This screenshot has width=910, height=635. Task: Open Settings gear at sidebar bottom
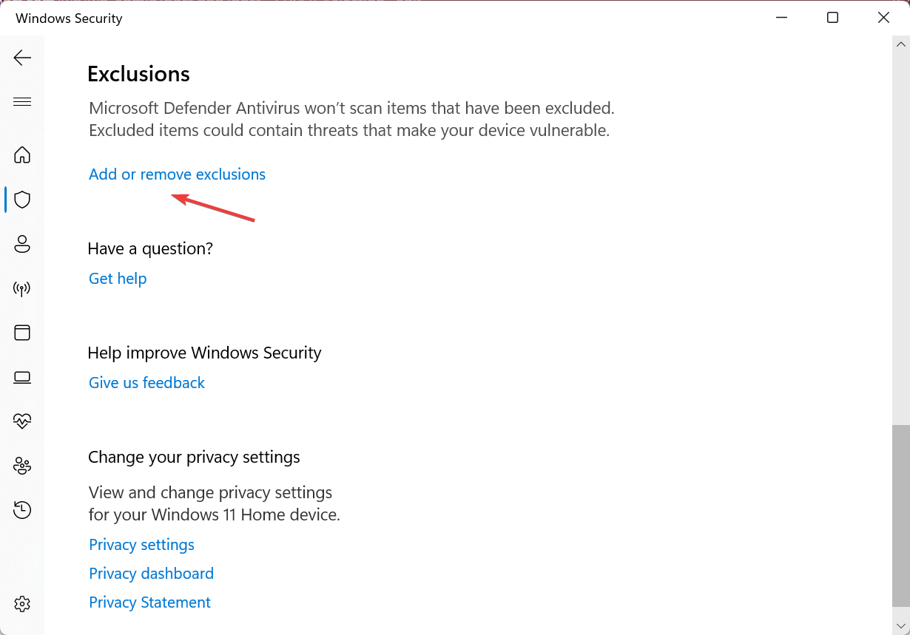22,604
